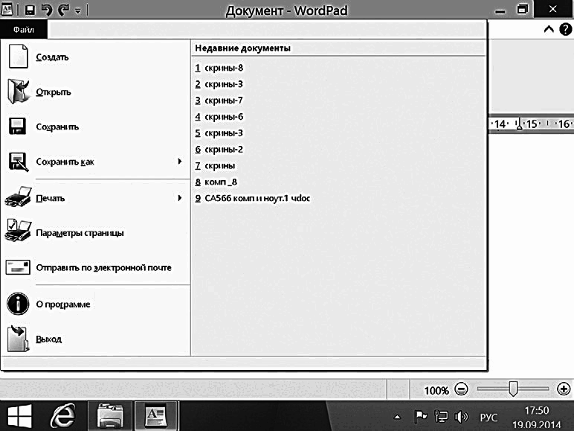The width and height of the screenshot is (574, 431).
Task: Open the quick access toolbar customize arrow
Action: [77, 11]
